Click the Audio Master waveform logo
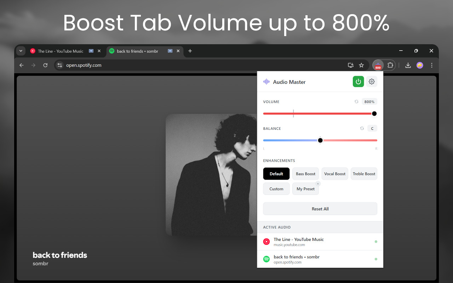453x283 pixels. (266, 82)
